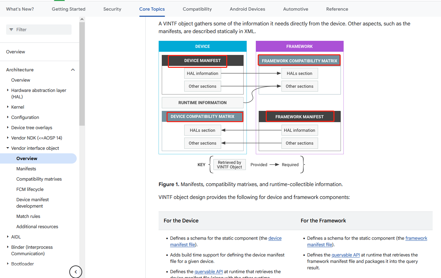Click the FRAMEWORK COMPATIBILITY MATRIX diagram header
Image resolution: width=441 pixels, height=278 pixels.
coord(299,61)
